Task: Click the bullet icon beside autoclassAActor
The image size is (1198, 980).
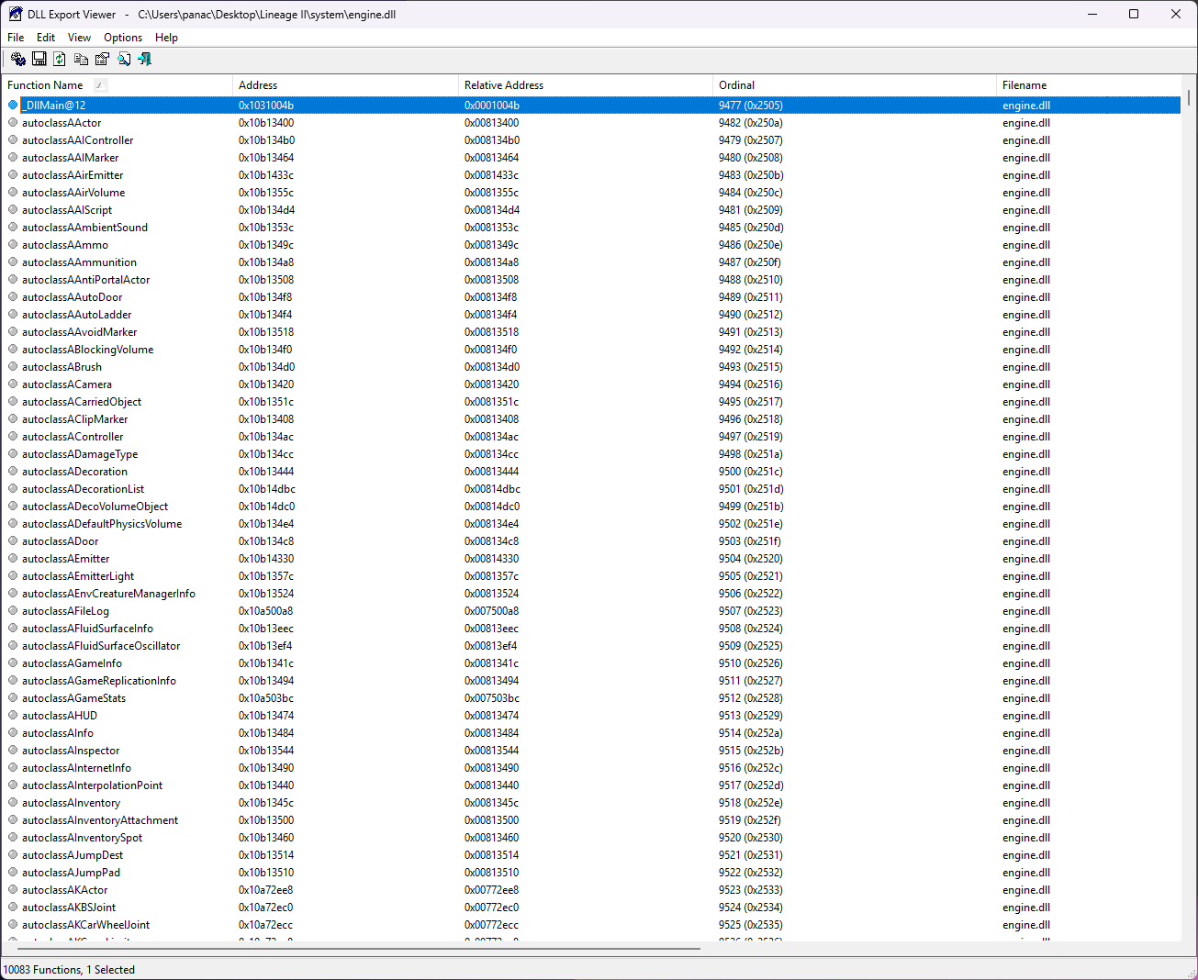Action: tap(13, 123)
